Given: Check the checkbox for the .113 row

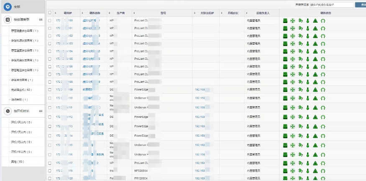Looking at the screenshot, I should pos(49,126).
